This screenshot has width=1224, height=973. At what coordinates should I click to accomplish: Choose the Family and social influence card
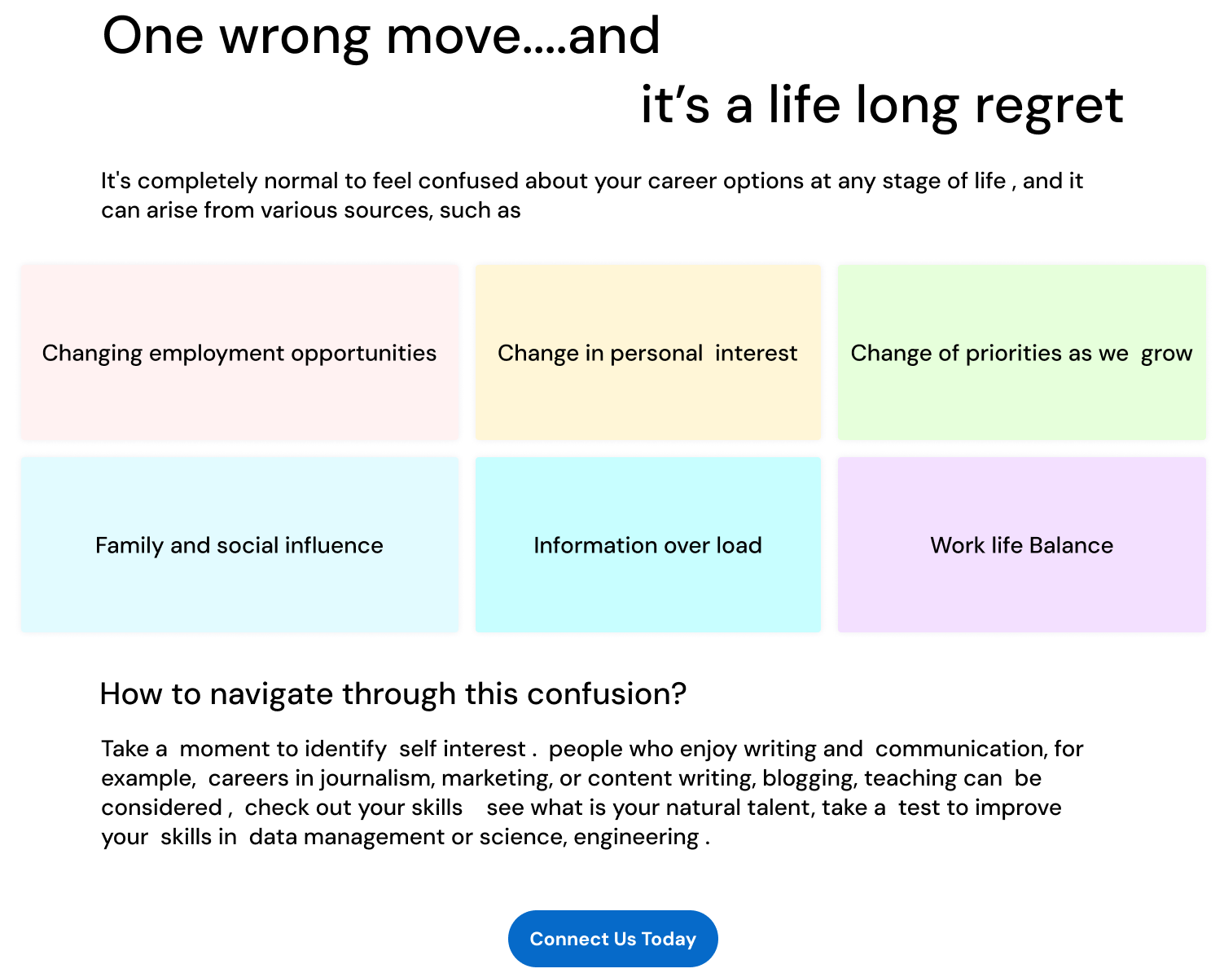click(240, 544)
